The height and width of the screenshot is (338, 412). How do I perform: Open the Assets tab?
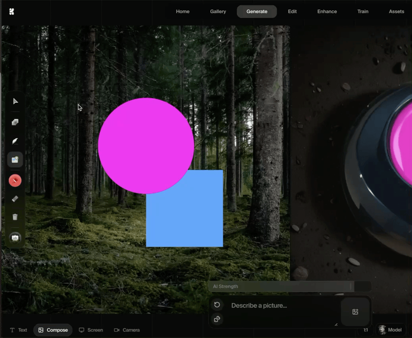[x=396, y=12]
